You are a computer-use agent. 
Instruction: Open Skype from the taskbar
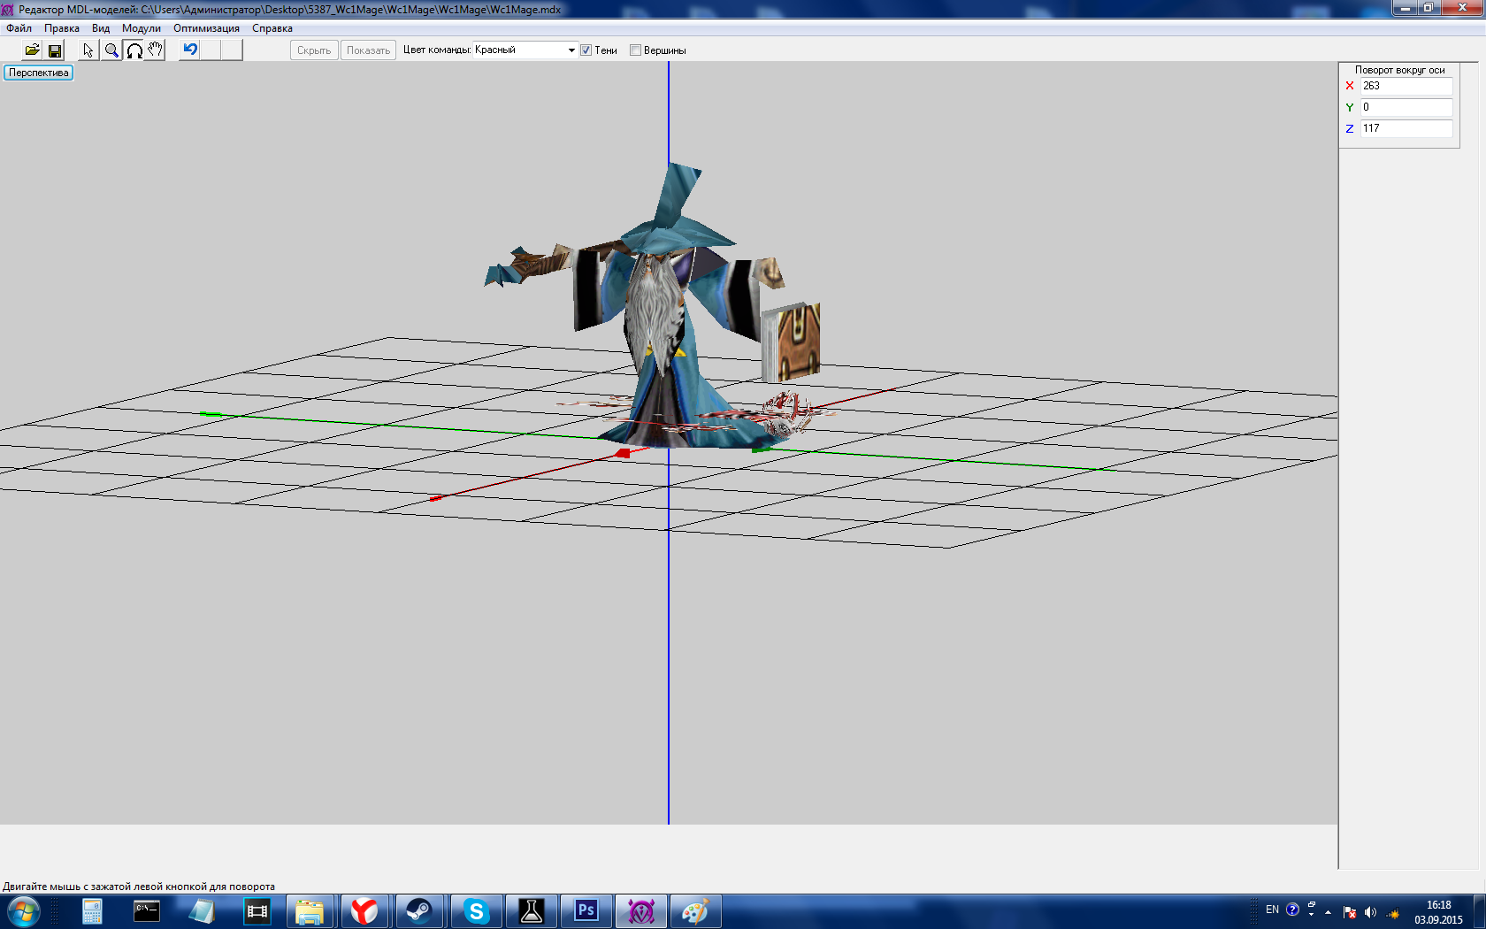point(476,911)
